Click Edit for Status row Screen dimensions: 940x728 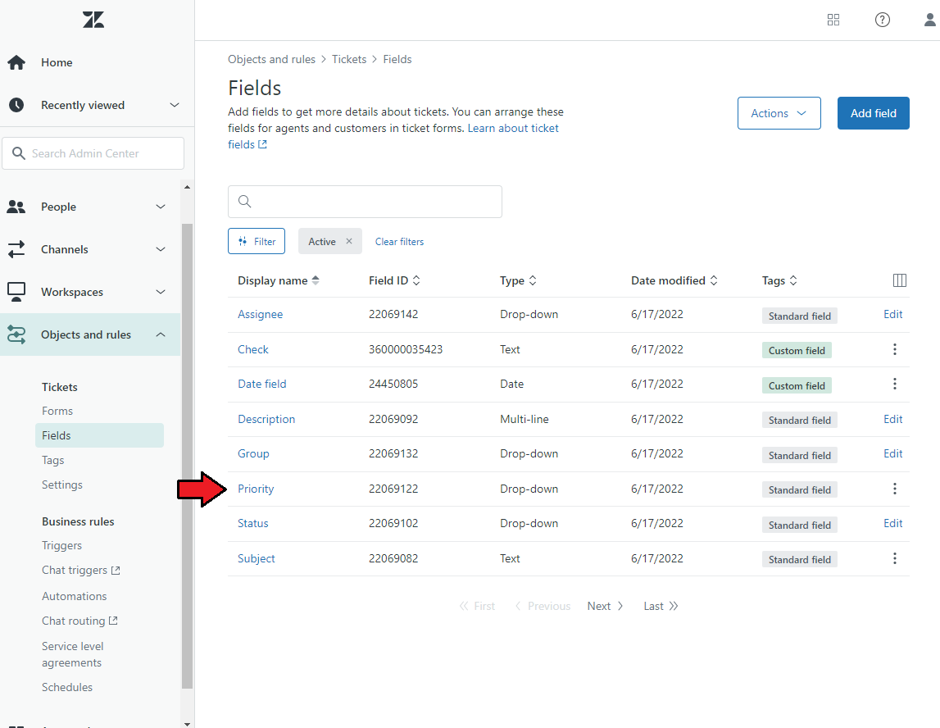click(892, 524)
